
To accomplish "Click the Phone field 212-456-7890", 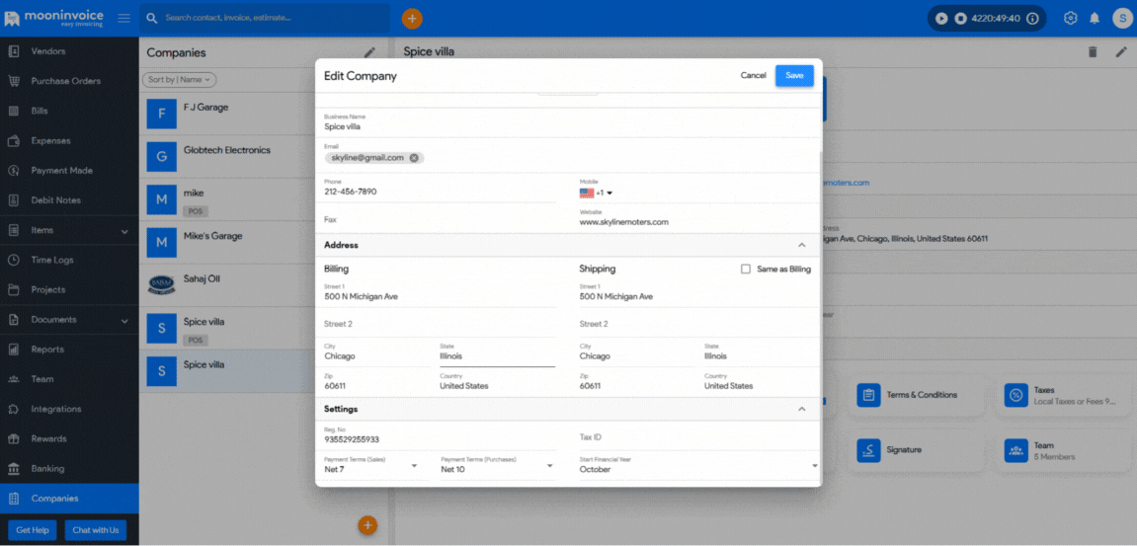I will click(x=441, y=188).
